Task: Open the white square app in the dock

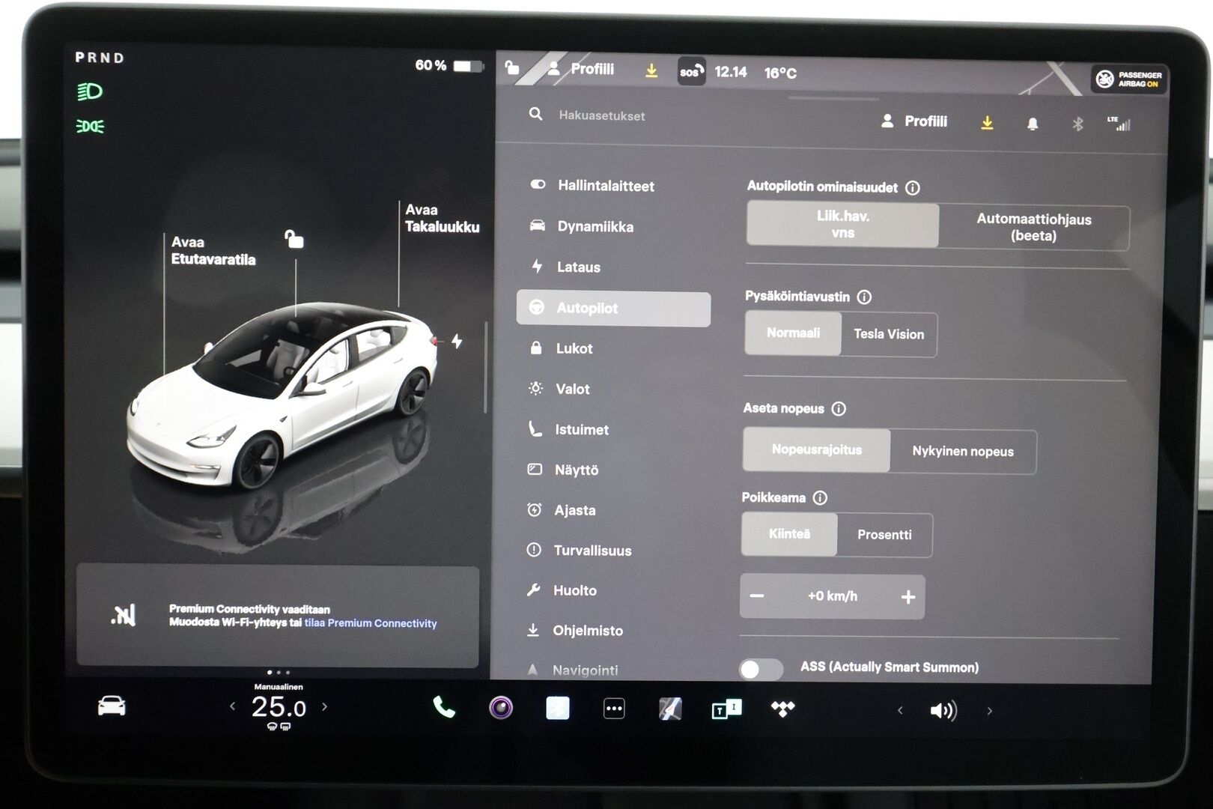Action: point(557,708)
